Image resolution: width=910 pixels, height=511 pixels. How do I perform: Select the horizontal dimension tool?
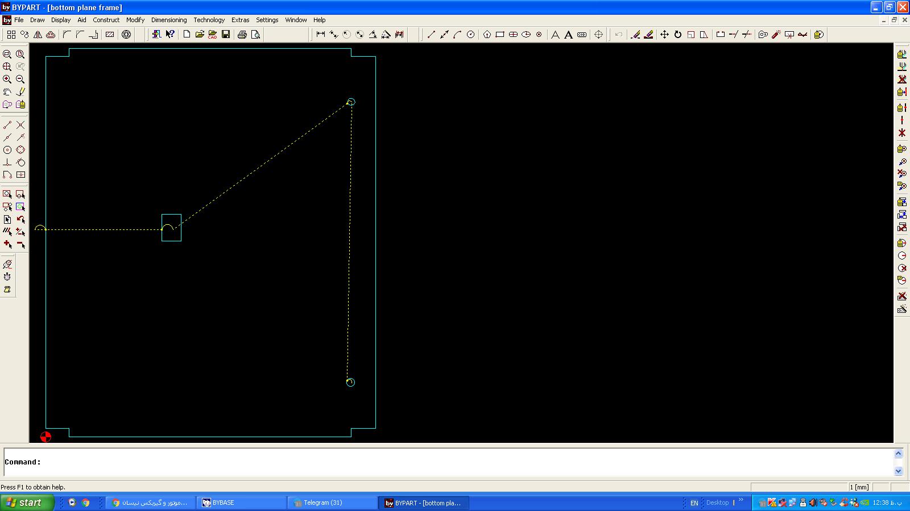(x=321, y=35)
